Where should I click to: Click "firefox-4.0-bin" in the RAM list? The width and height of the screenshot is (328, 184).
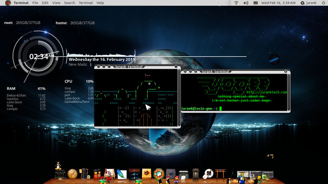(16, 95)
